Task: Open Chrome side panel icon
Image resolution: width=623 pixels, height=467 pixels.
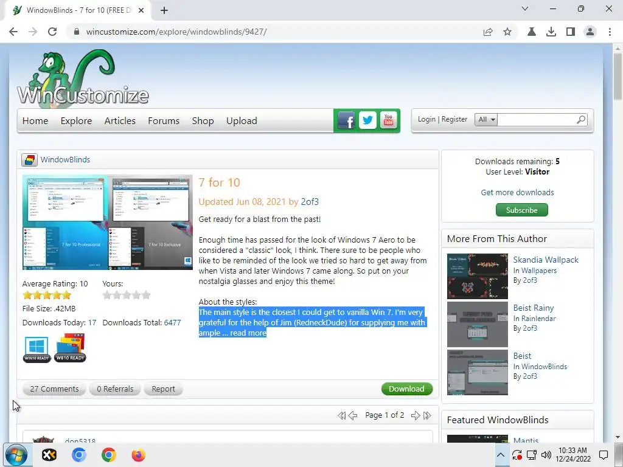Action: (571, 32)
